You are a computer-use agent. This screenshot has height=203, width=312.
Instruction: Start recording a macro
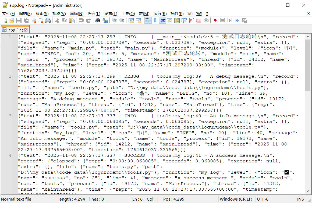coord(215,20)
